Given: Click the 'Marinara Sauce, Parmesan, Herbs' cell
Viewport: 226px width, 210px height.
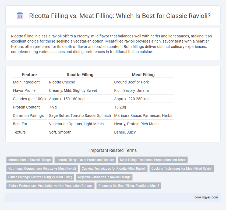Looking at the screenshot, I should pos(143,115).
